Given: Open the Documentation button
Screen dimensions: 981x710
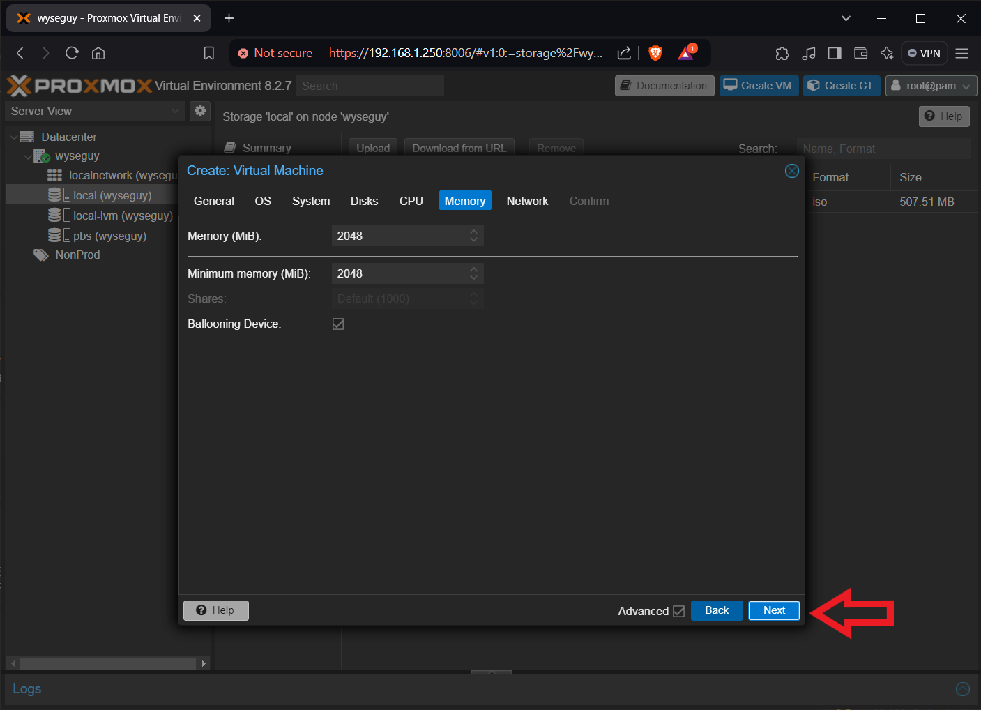Looking at the screenshot, I should coord(664,86).
